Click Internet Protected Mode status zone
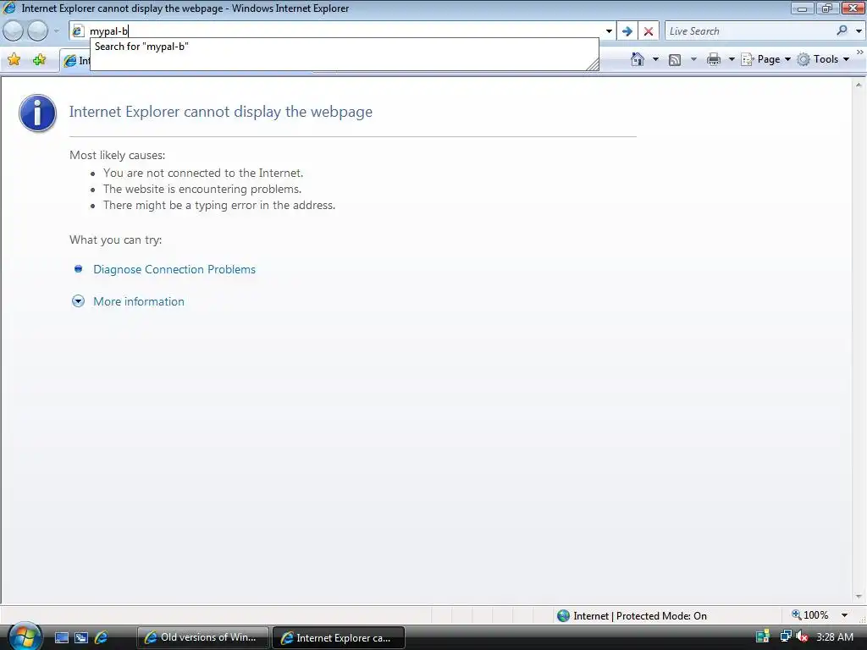The image size is (867, 650). point(640,616)
